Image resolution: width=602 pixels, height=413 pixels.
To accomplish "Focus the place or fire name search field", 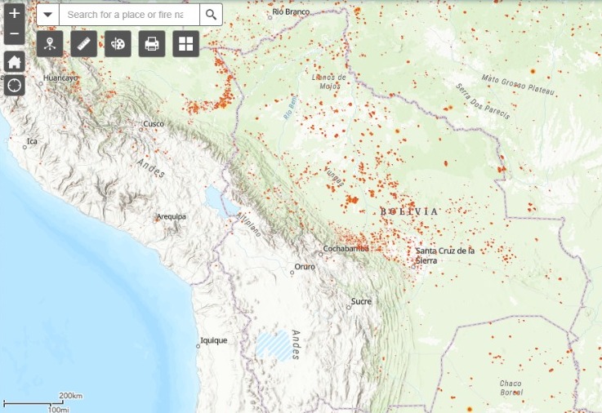I will click(129, 15).
